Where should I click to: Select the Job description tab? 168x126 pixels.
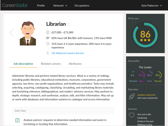pos(23,64)
